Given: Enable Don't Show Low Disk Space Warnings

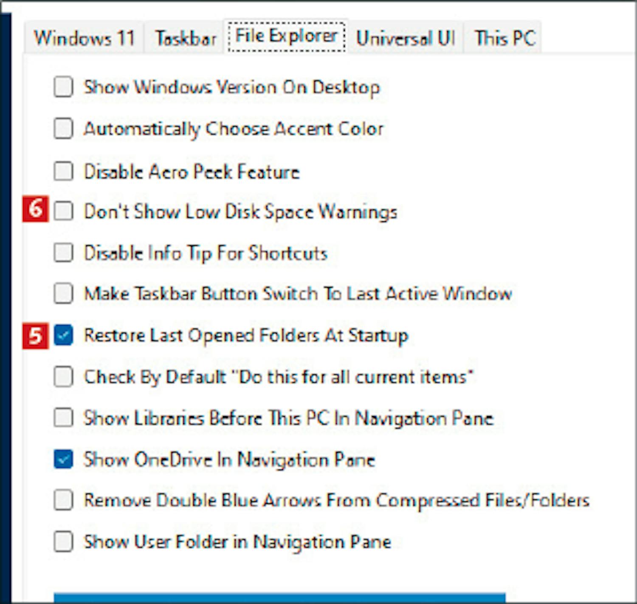Looking at the screenshot, I should pyautogui.click(x=63, y=211).
